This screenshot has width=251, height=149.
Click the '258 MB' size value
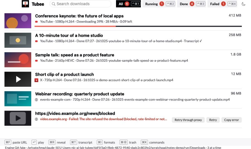(235, 35)
